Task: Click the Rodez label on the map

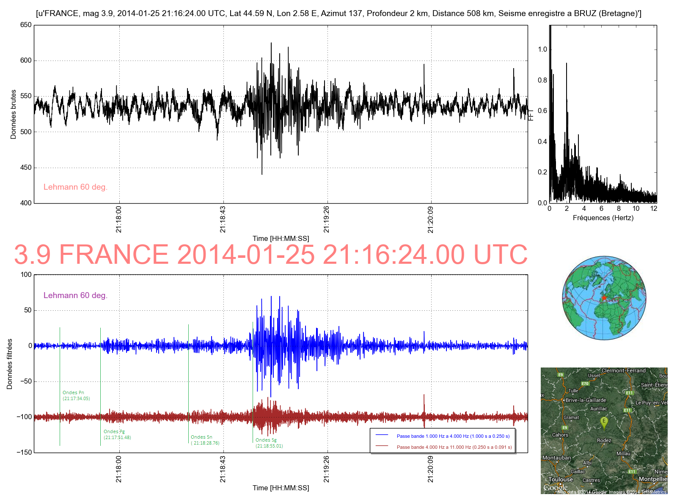Action: coord(604,440)
